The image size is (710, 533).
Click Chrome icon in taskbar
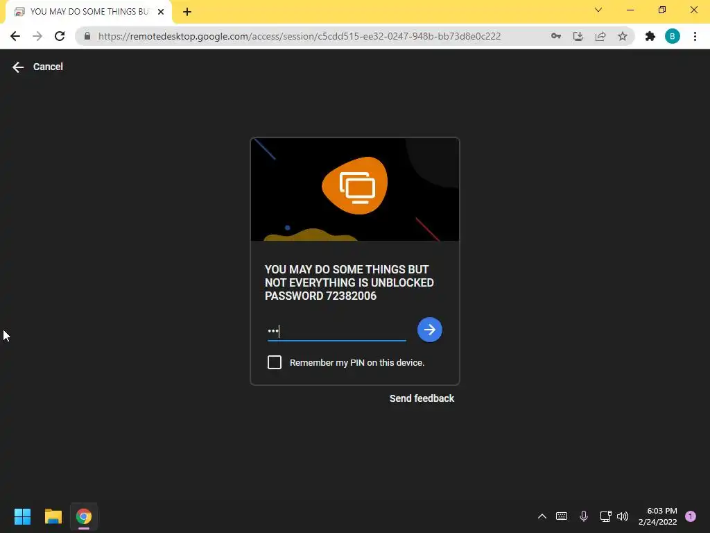pos(84,516)
